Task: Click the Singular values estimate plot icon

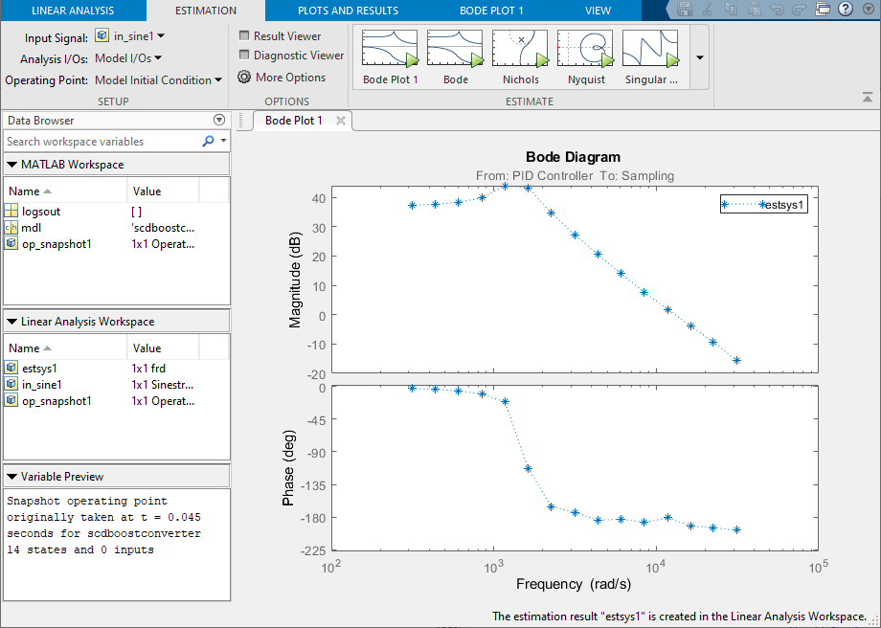Action: [650, 49]
